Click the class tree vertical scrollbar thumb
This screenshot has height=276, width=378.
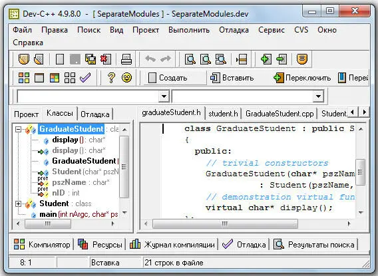(x=124, y=167)
